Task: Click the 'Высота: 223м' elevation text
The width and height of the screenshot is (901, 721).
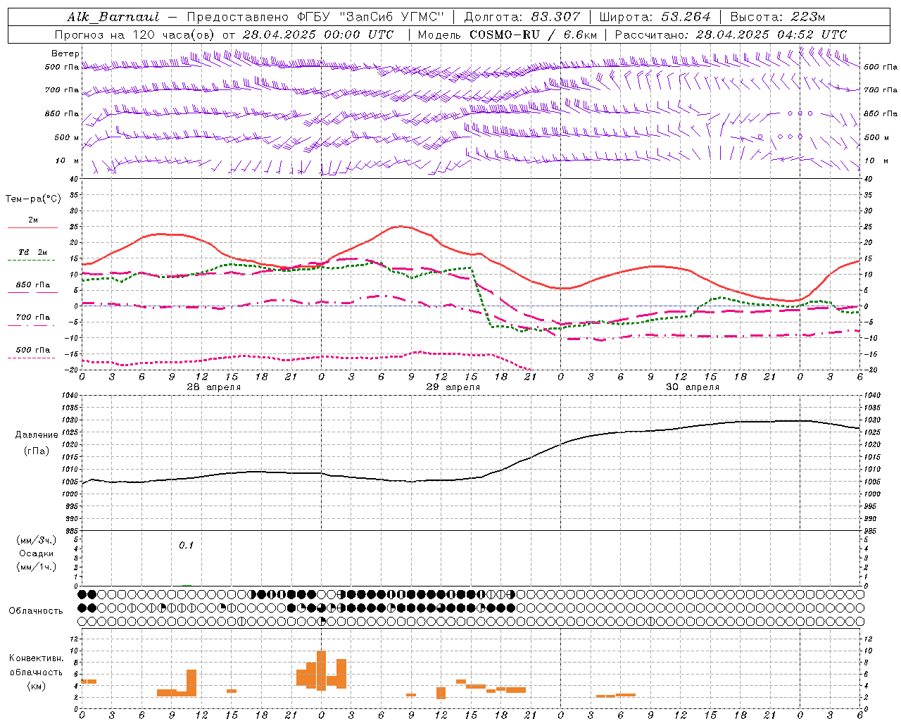Action: pos(777,17)
